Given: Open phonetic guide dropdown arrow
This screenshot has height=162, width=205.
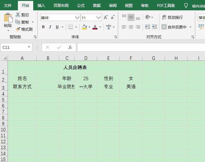Looking at the screenshot, I should pyautogui.click(x=113, y=27).
